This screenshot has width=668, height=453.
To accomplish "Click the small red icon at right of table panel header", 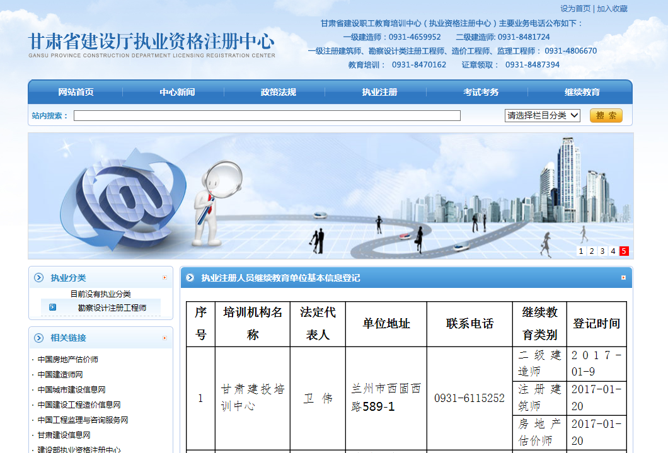I will (623, 278).
